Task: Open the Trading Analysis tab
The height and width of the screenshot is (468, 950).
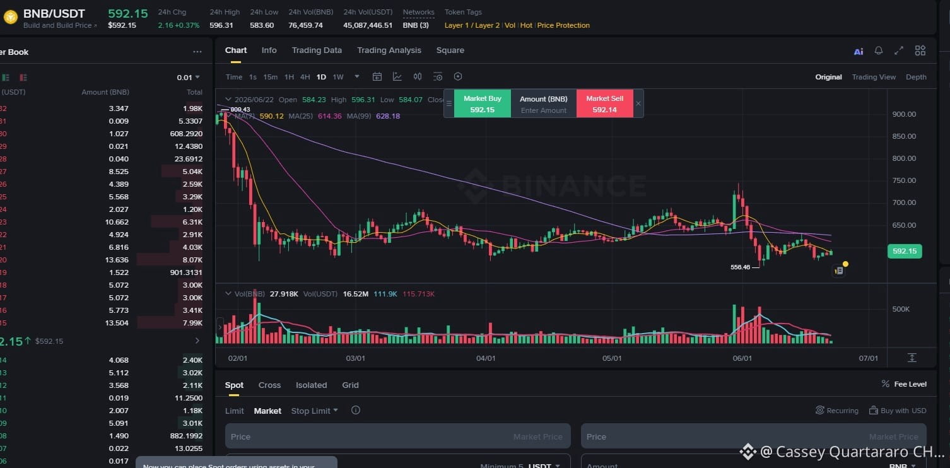Action: click(x=389, y=50)
